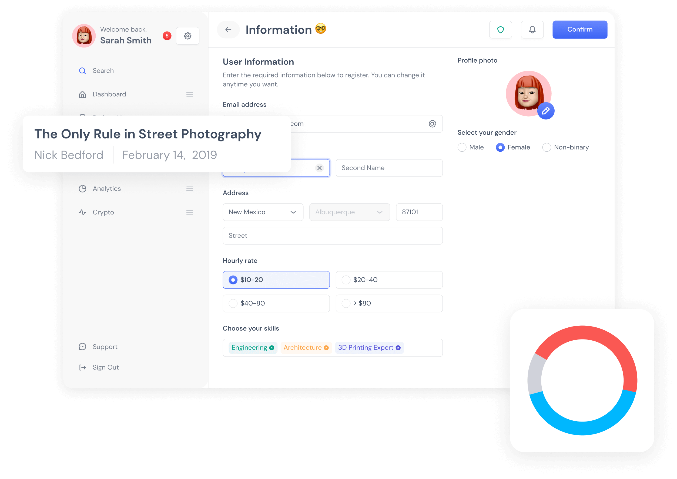
Task: Remove the Engineering skill tag
Action: [272, 348]
